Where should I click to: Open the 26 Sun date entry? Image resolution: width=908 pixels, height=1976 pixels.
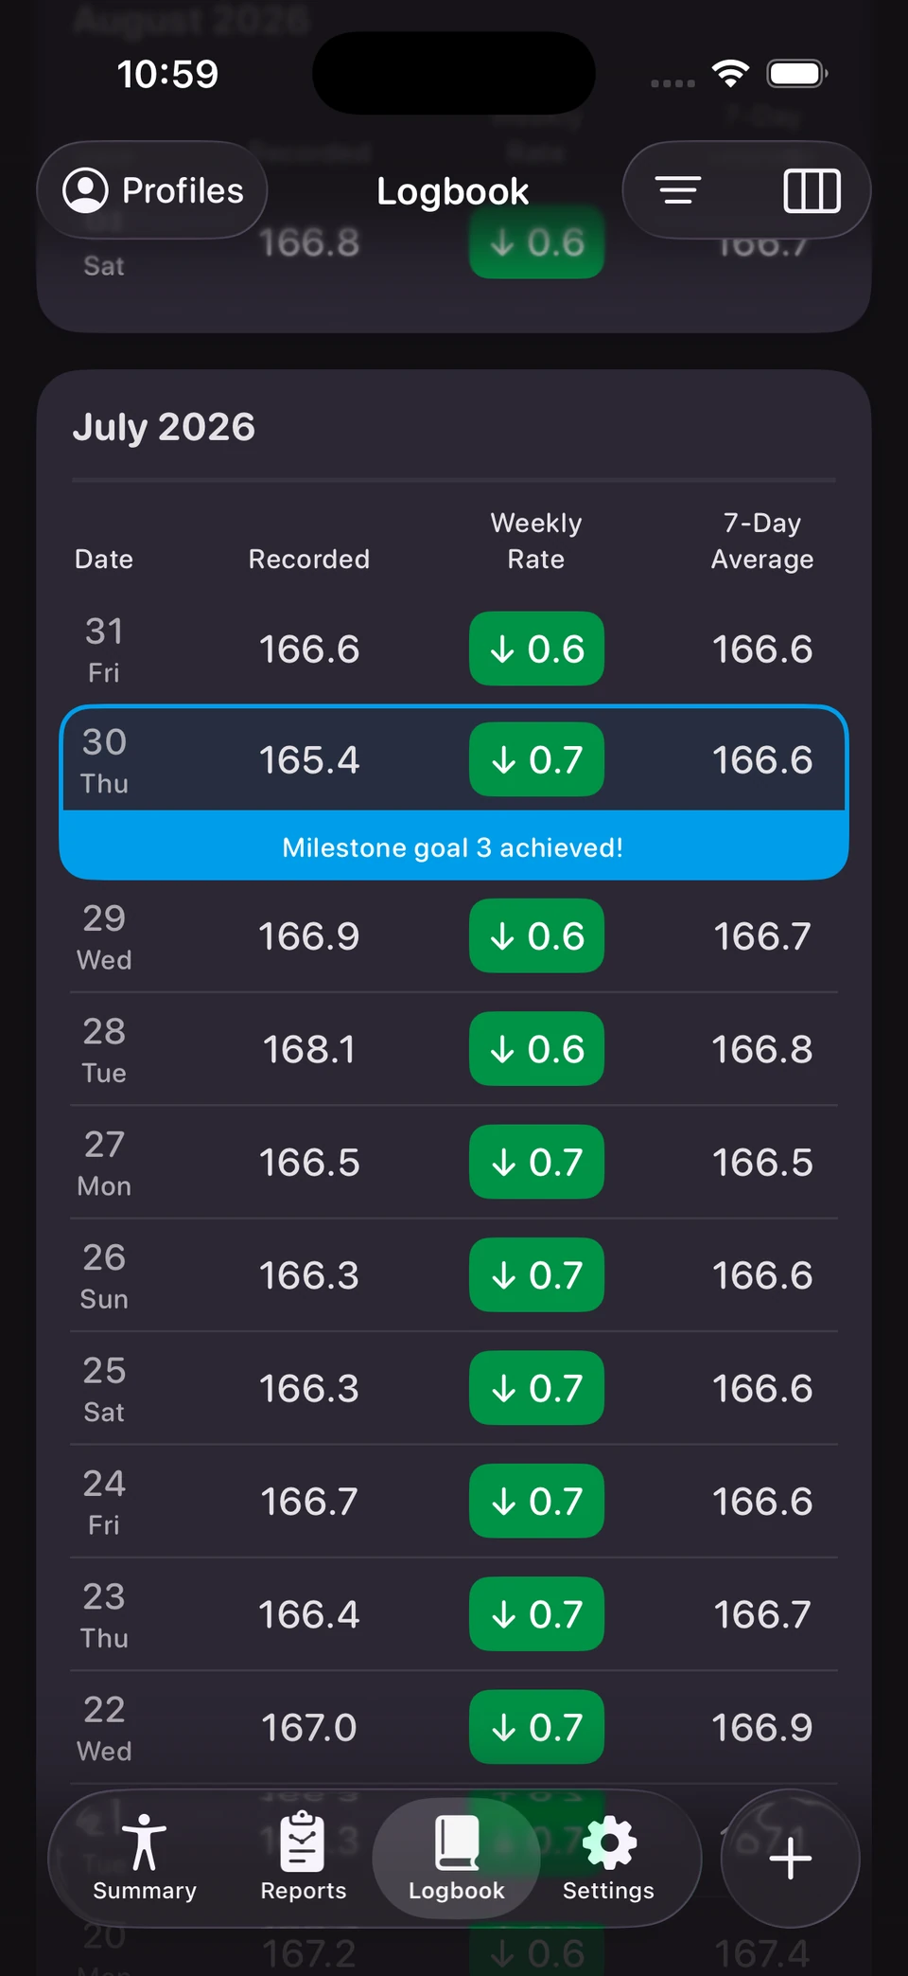click(104, 1275)
